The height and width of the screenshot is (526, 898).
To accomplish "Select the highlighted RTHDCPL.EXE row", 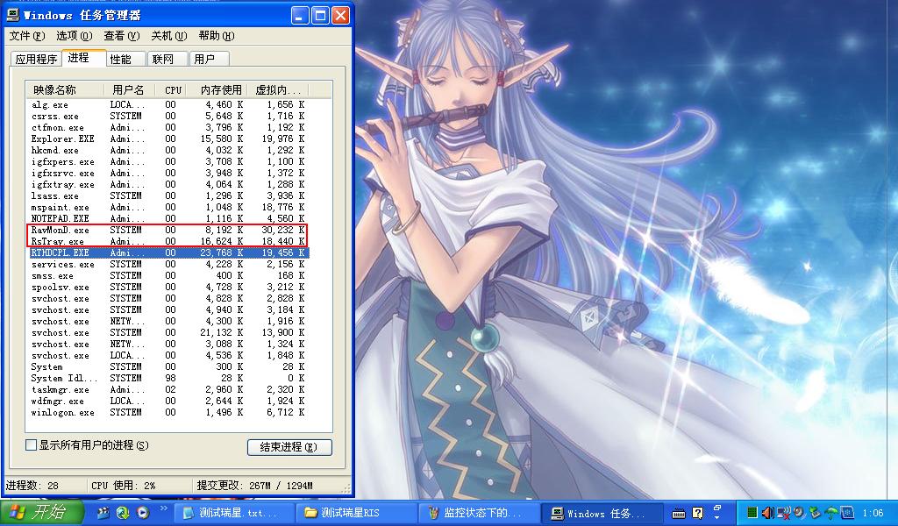I will click(x=169, y=253).
